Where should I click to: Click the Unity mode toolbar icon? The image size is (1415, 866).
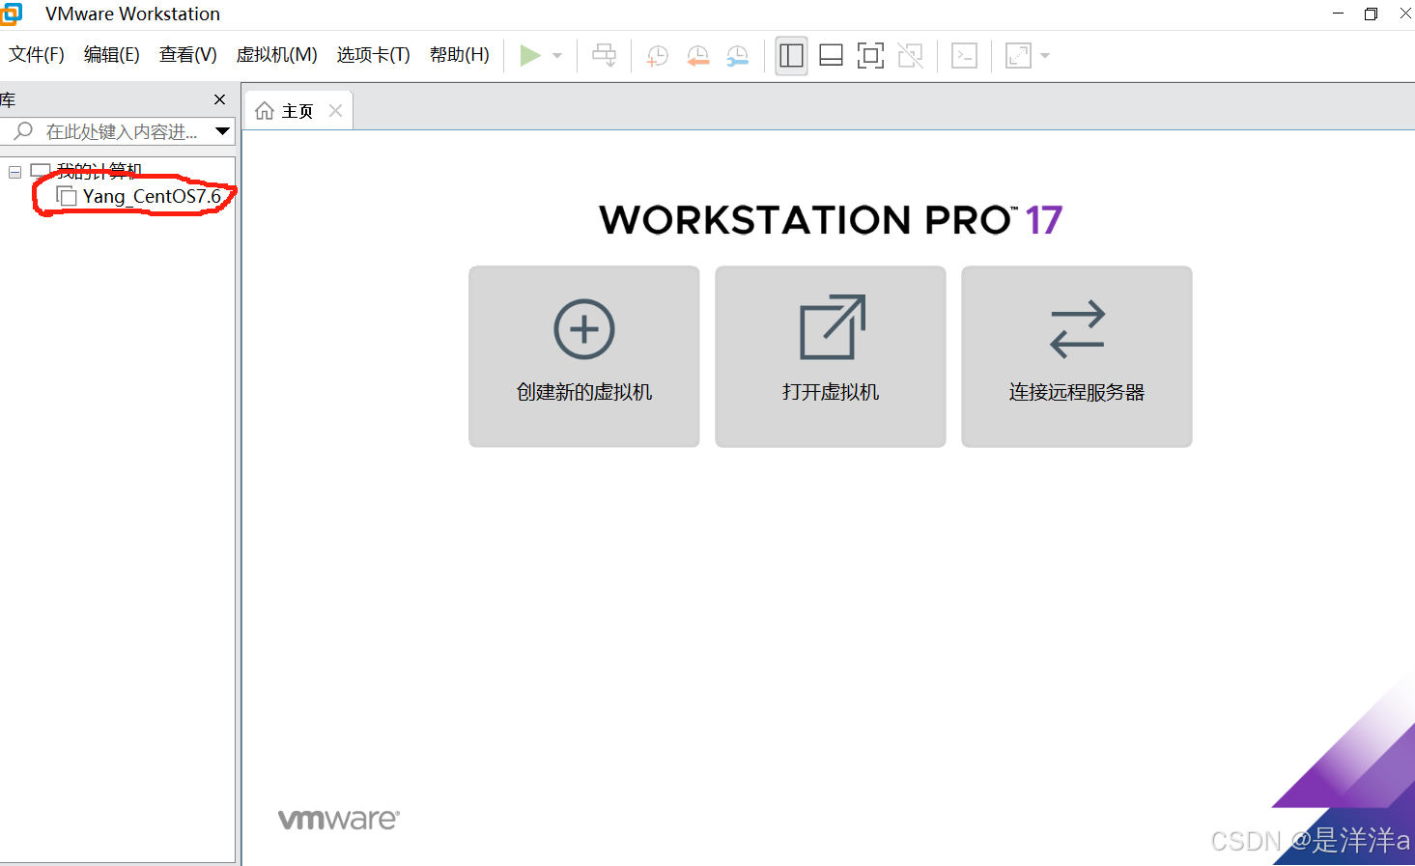910,55
